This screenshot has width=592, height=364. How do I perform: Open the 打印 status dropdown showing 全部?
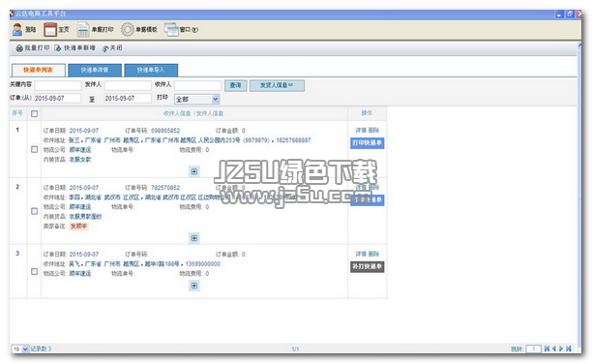tap(196, 99)
